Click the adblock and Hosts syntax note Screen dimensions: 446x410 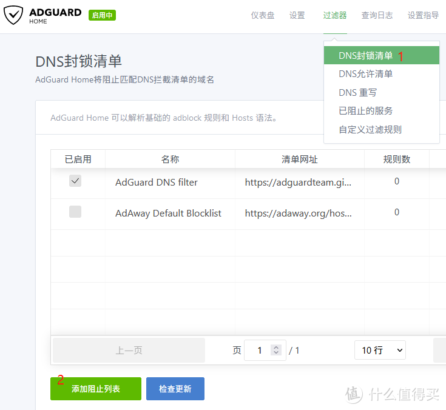164,118
